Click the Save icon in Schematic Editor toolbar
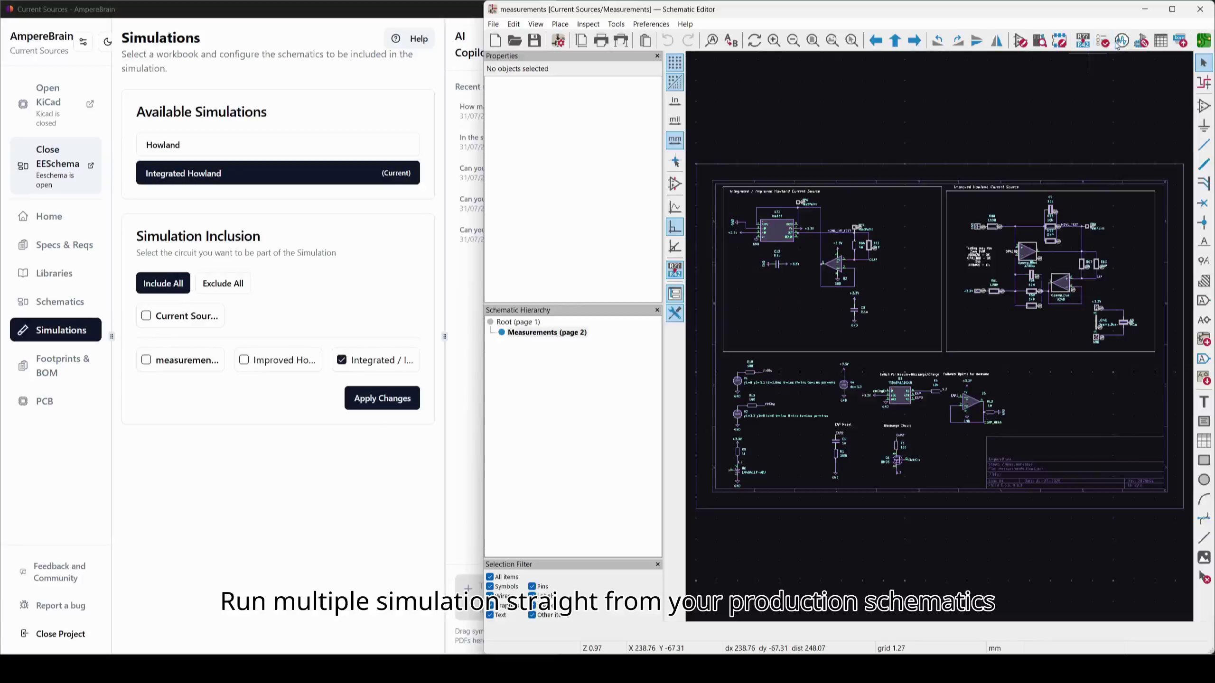 (x=534, y=41)
